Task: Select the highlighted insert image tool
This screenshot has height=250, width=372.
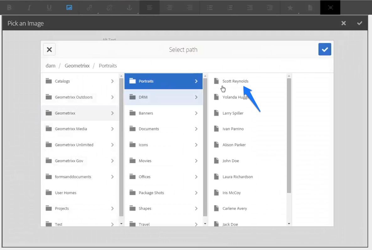Action: coord(69,7)
